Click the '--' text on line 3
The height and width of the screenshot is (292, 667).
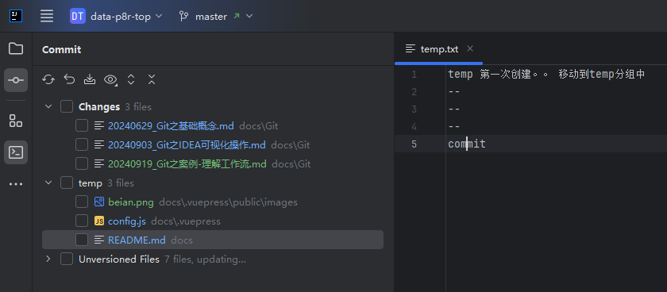454,109
